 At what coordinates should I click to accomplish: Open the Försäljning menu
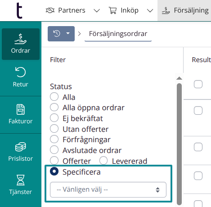tap(185, 10)
